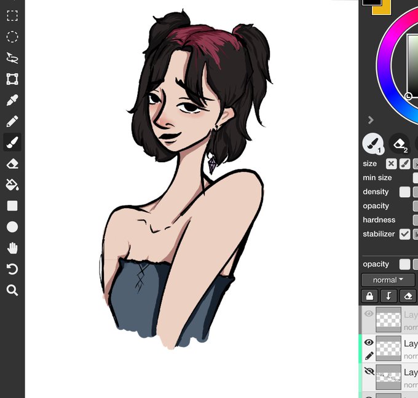Activate the hand pan tool
Image resolution: width=418 pixels, height=398 pixels.
12,248
